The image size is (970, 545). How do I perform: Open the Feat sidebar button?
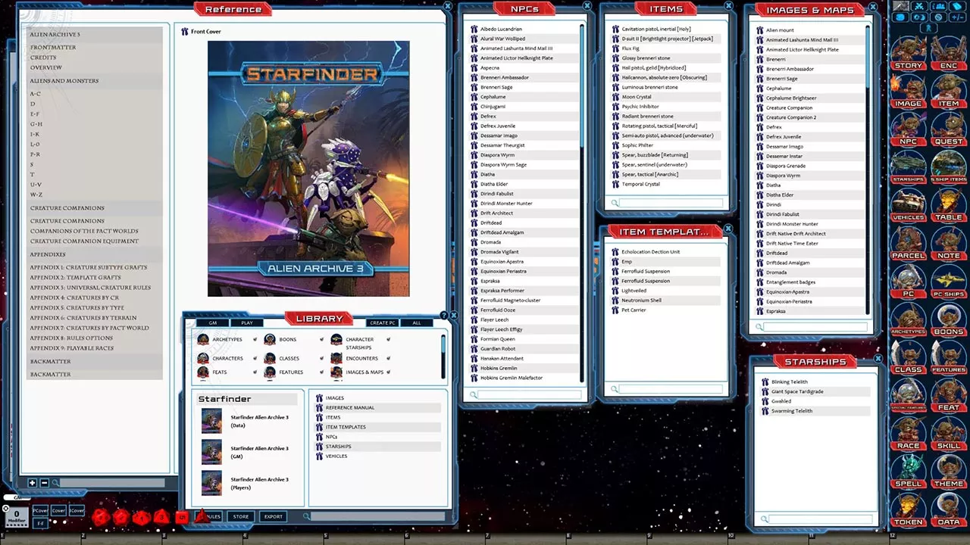click(x=948, y=394)
